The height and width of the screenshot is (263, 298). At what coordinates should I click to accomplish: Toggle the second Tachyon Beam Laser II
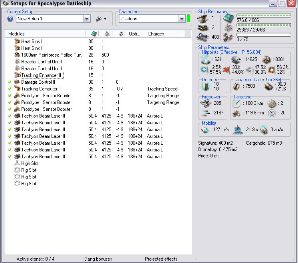point(10,123)
